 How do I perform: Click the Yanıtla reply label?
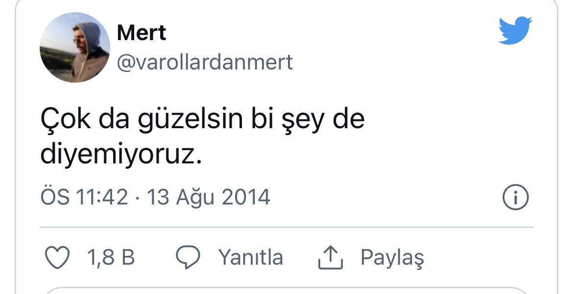click(251, 257)
